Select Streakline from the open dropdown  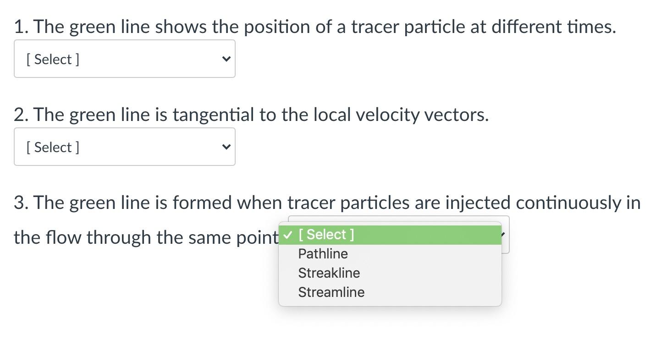point(329,273)
